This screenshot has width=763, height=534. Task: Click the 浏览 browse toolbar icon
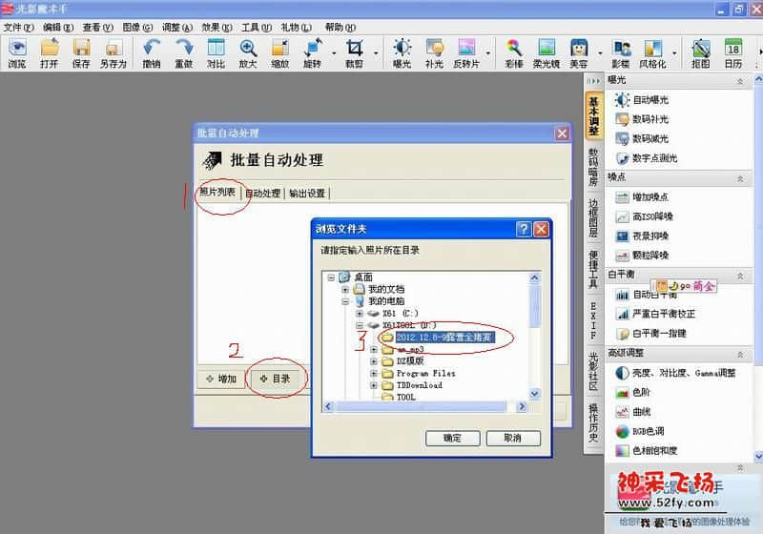(17, 53)
